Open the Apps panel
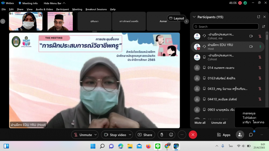The image size is (269, 151). coord(224,135)
